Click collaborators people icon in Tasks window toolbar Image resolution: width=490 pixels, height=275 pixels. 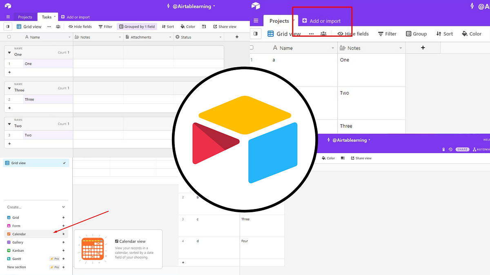[x=58, y=26]
